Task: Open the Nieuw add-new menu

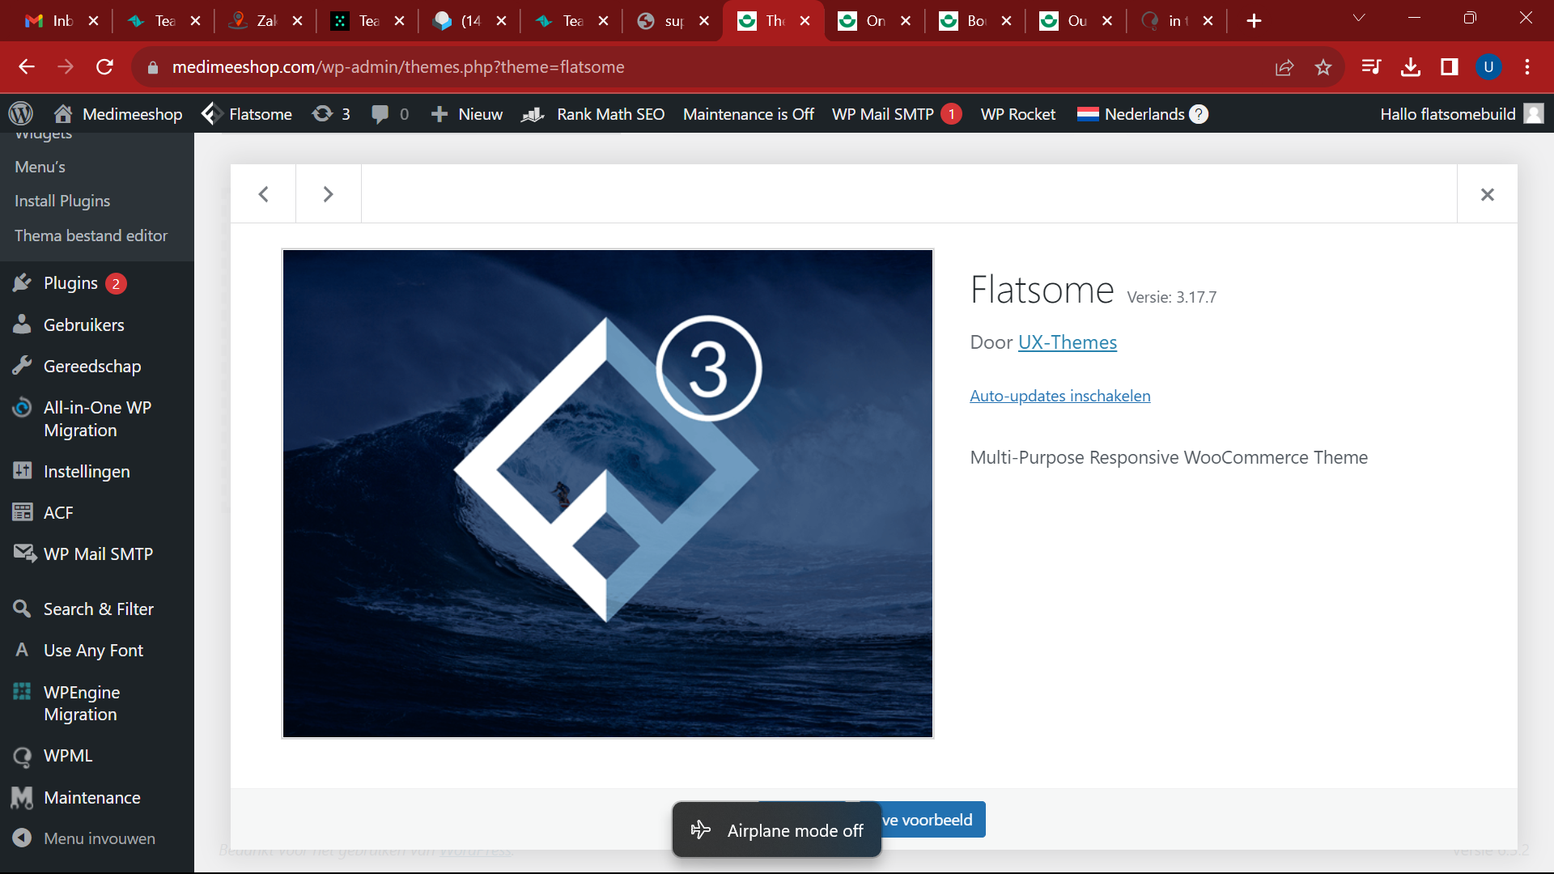Action: click(467, 114)
